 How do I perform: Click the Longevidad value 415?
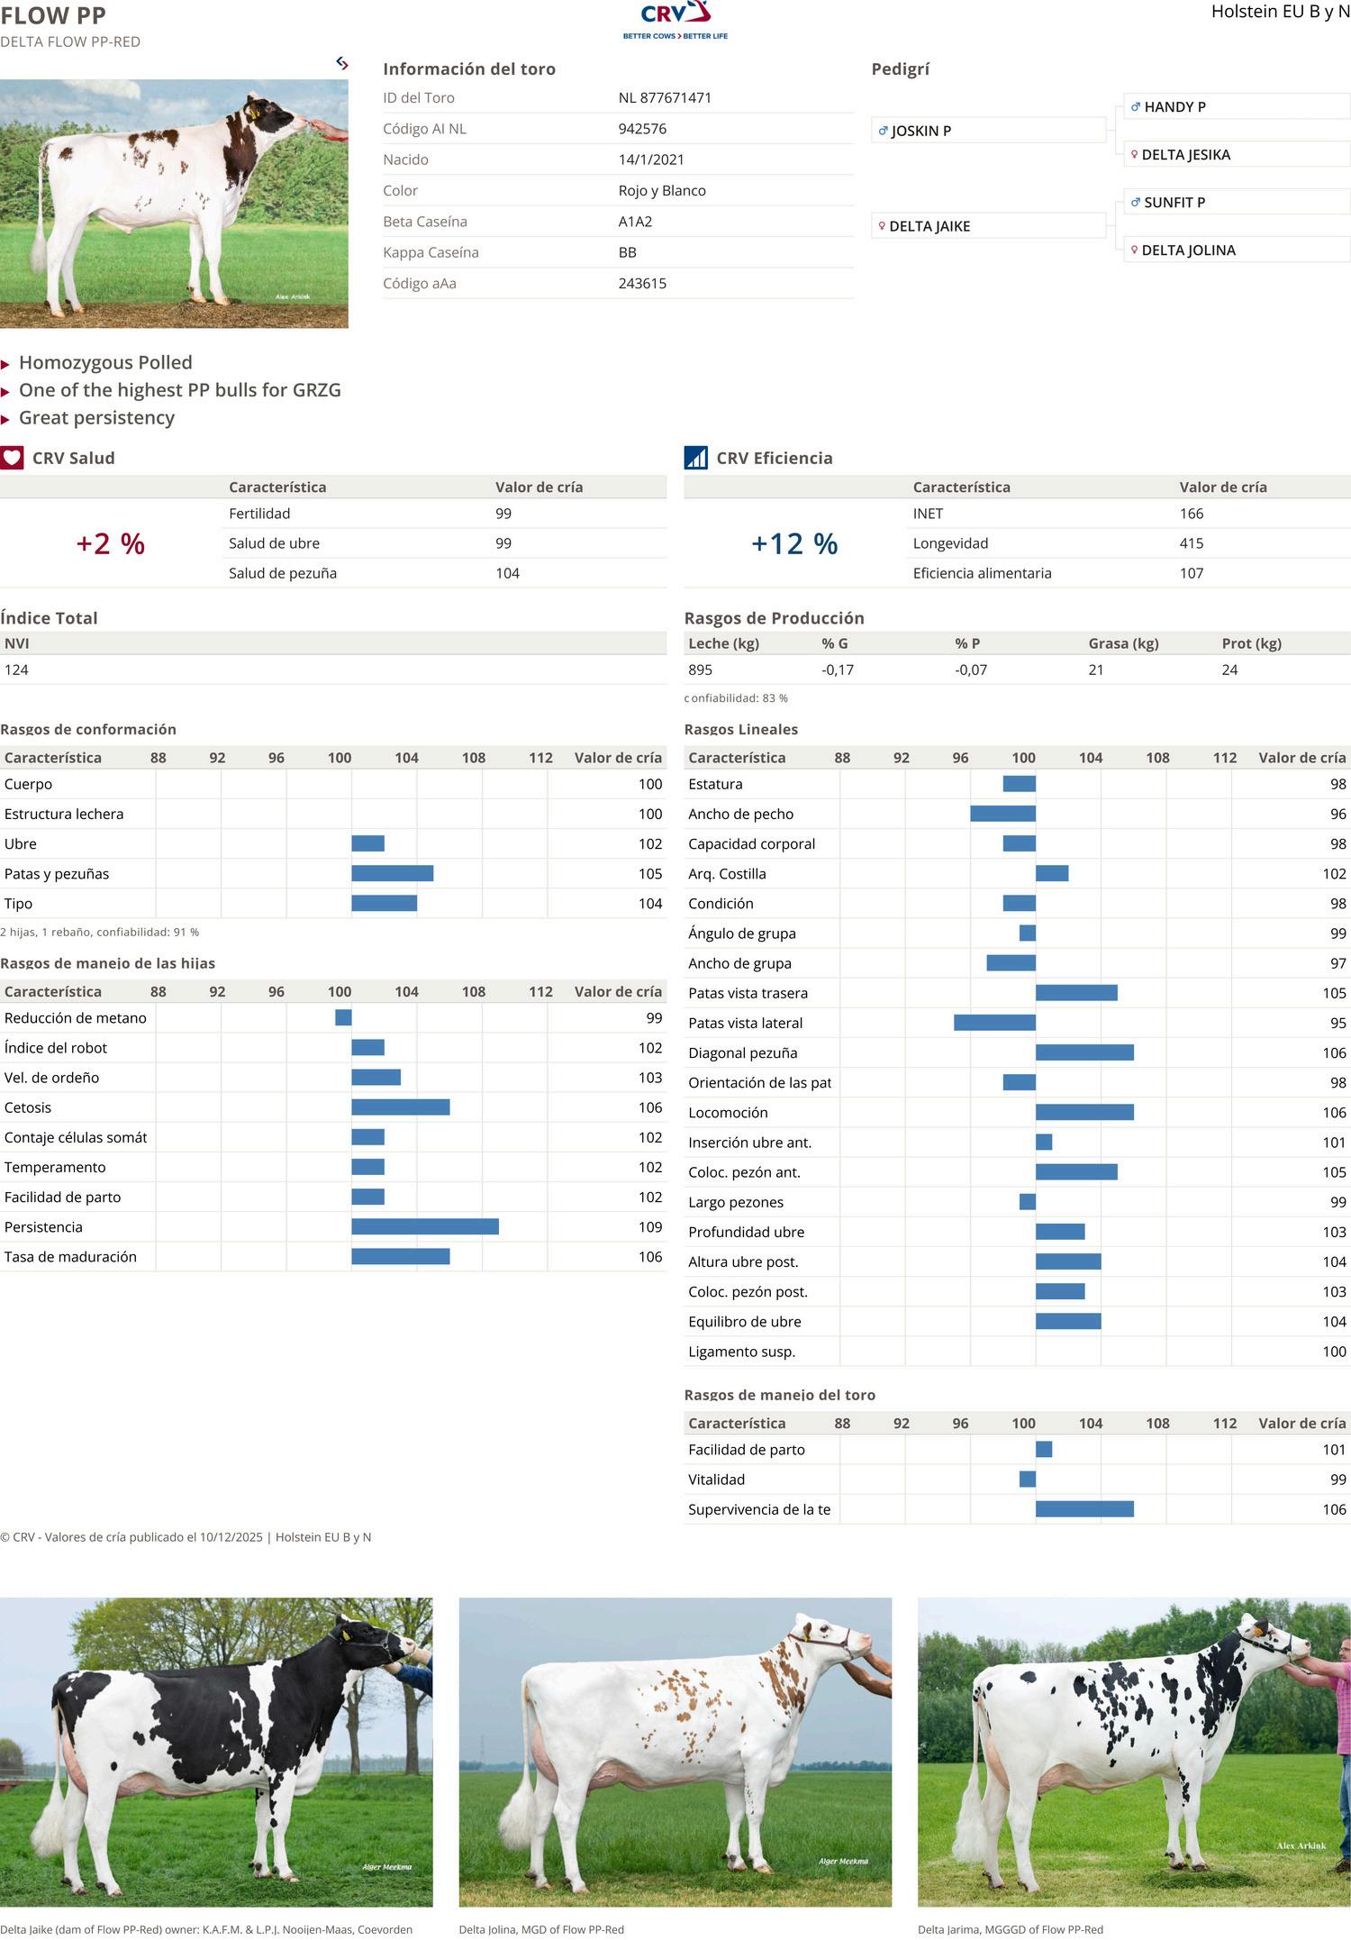click(x=1192, y=543)
